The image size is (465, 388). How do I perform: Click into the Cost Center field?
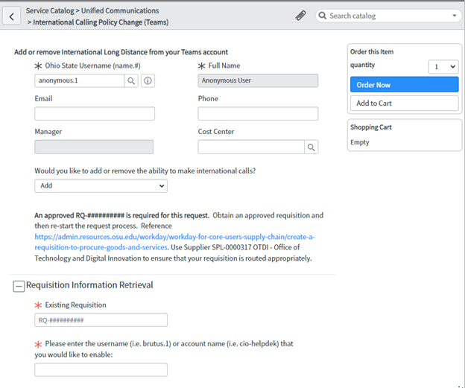pos(251,147)
